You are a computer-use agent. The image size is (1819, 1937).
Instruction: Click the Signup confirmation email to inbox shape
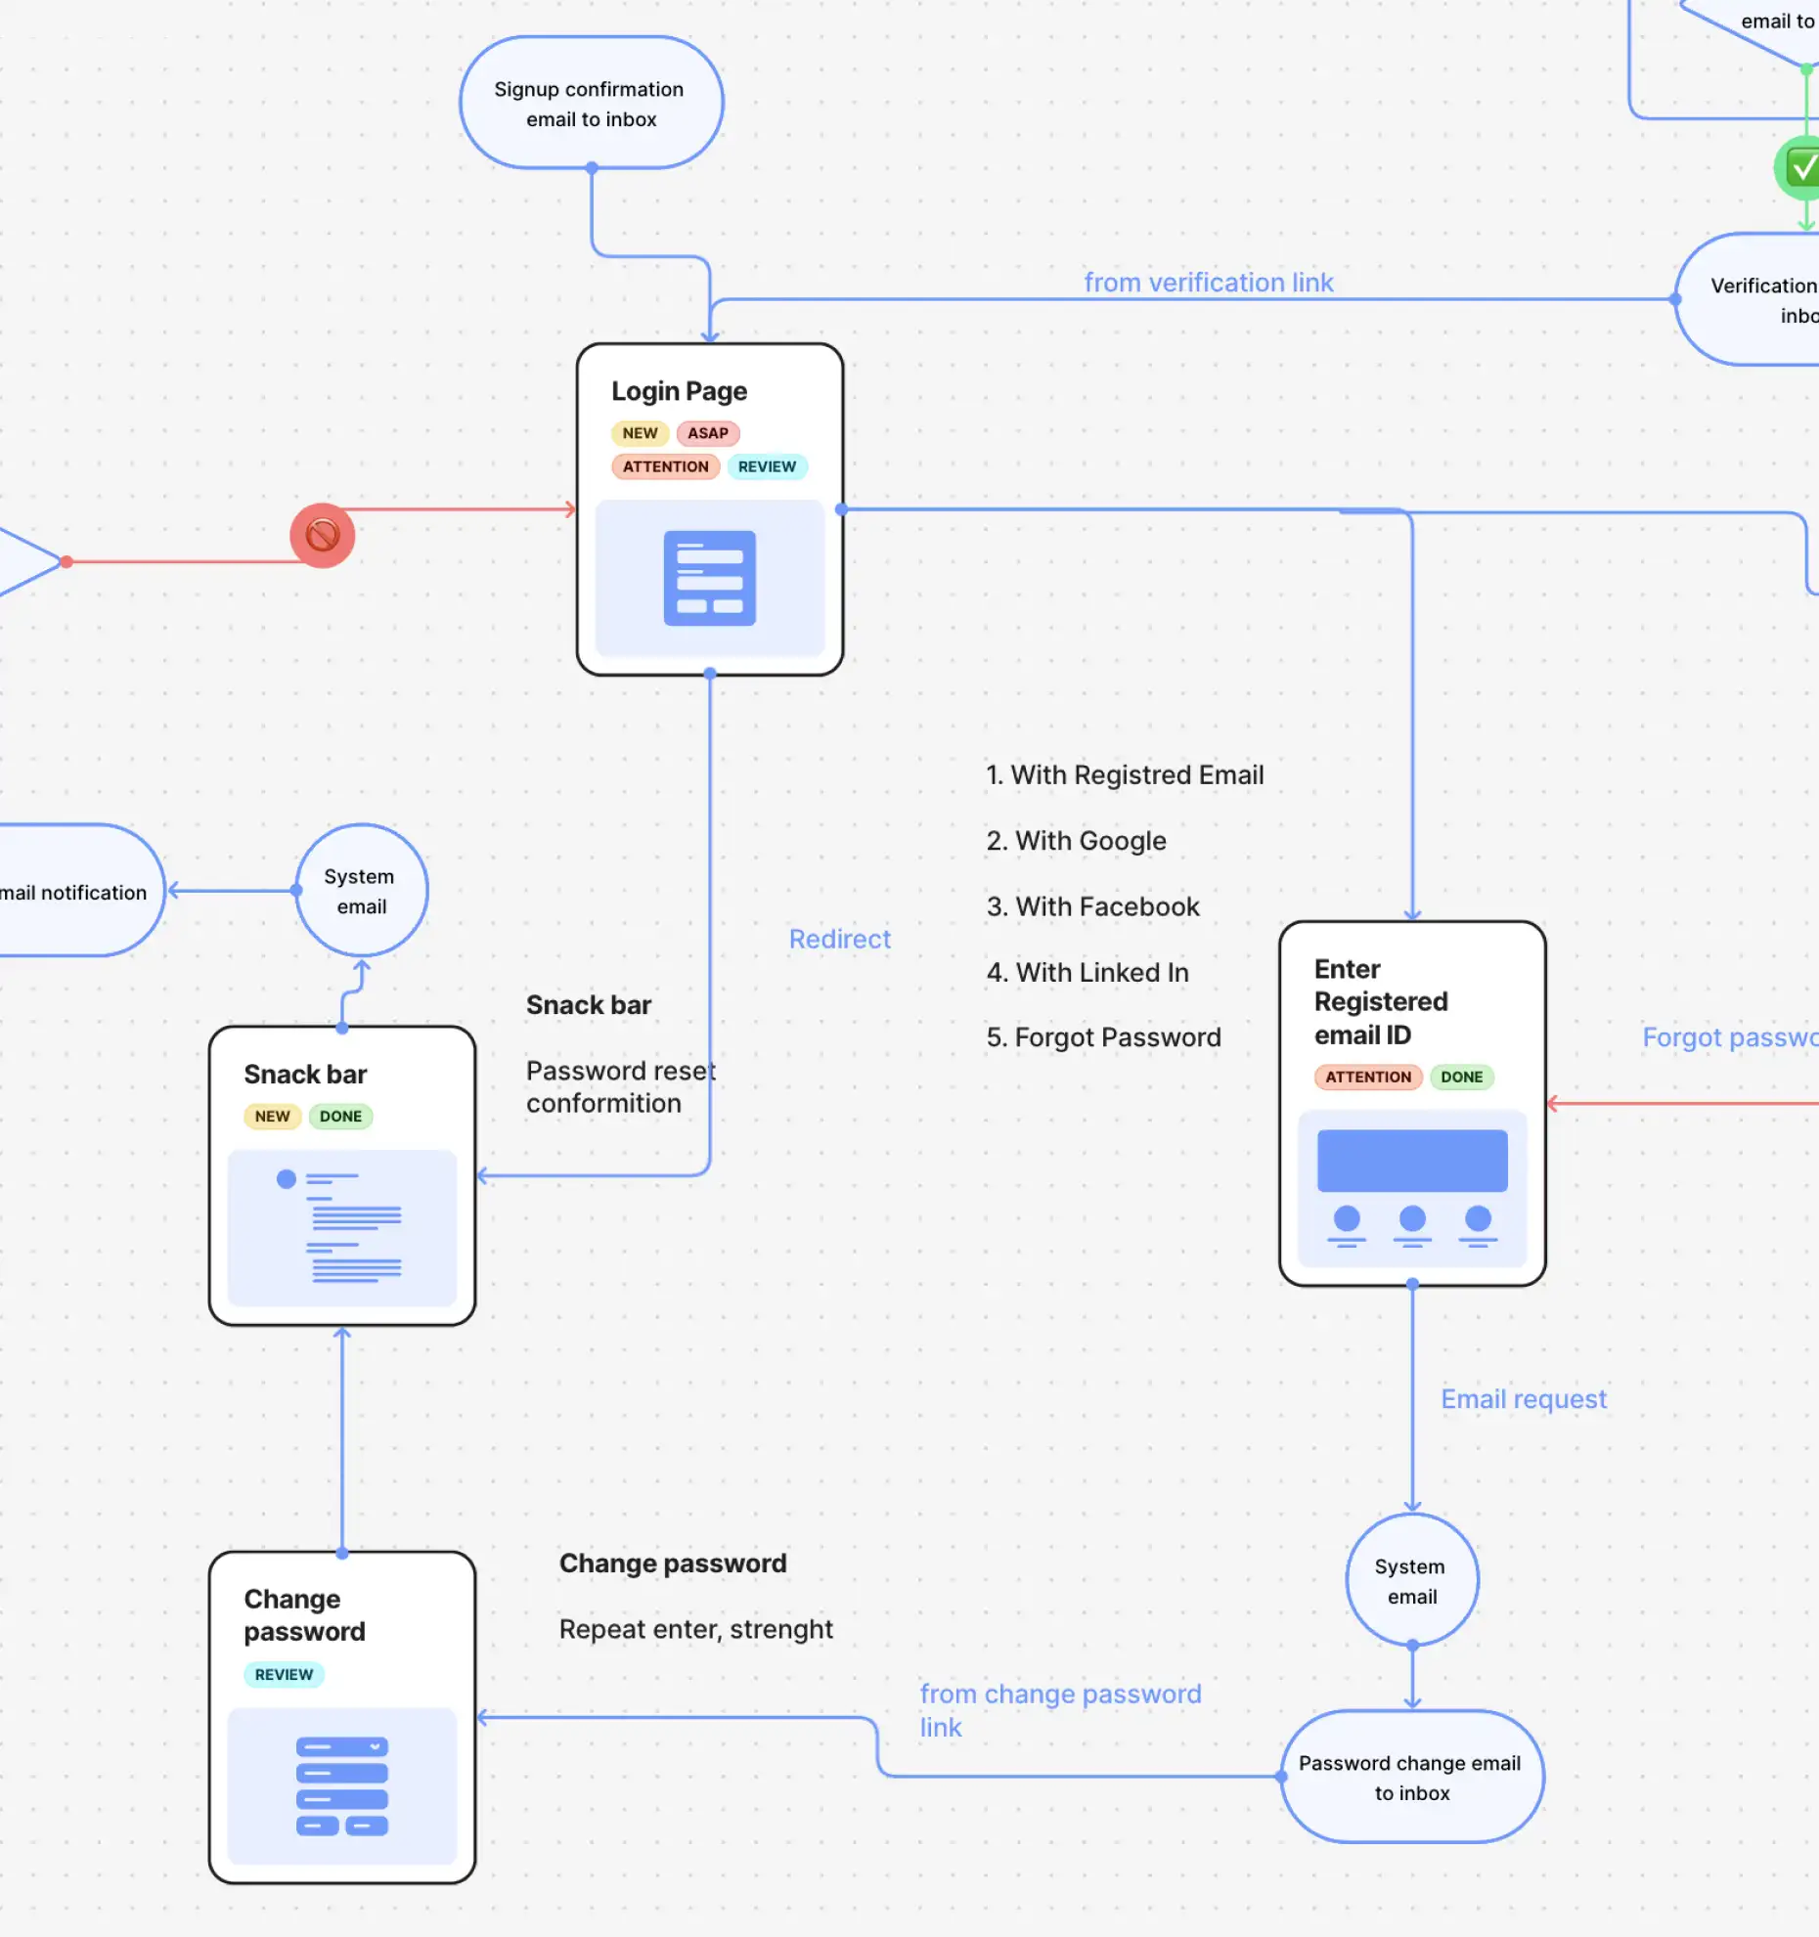pyautogui.click(x=590, y=103)
